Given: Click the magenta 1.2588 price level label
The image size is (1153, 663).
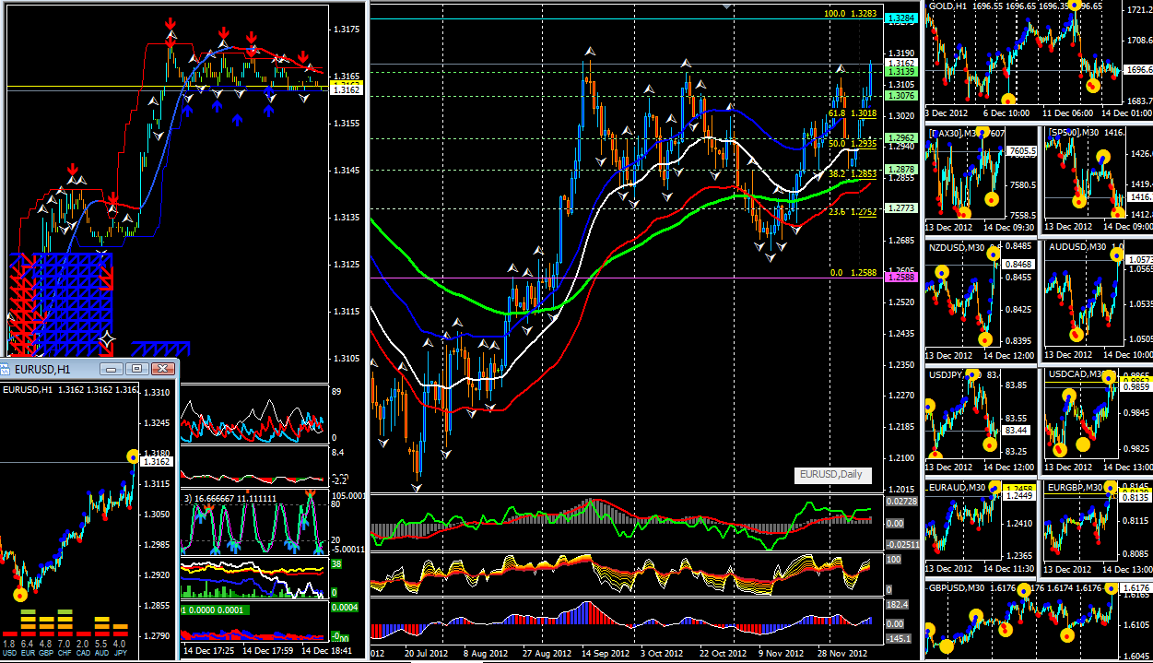Looking at the screenshot, I should (x=899, y=276).
